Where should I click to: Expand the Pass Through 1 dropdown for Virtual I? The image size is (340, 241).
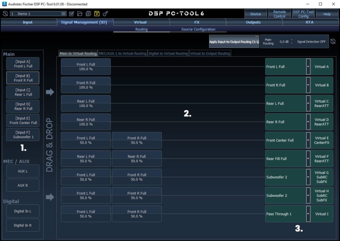(308, 214)
